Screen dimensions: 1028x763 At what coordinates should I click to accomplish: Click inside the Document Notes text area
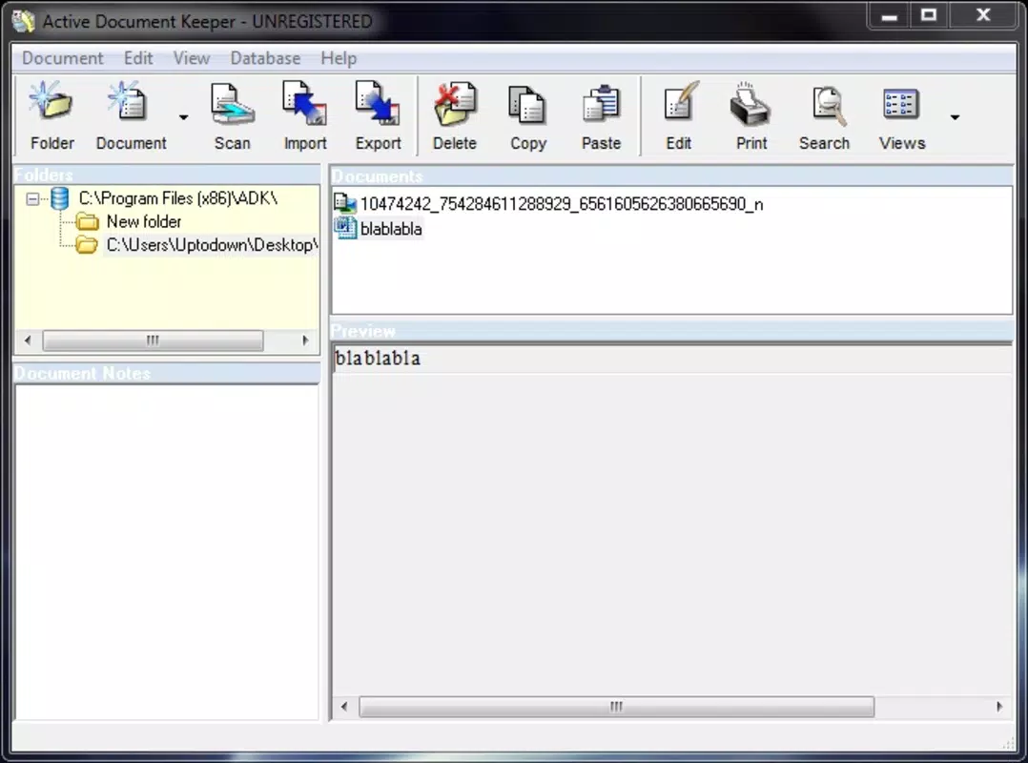(167, 552)
